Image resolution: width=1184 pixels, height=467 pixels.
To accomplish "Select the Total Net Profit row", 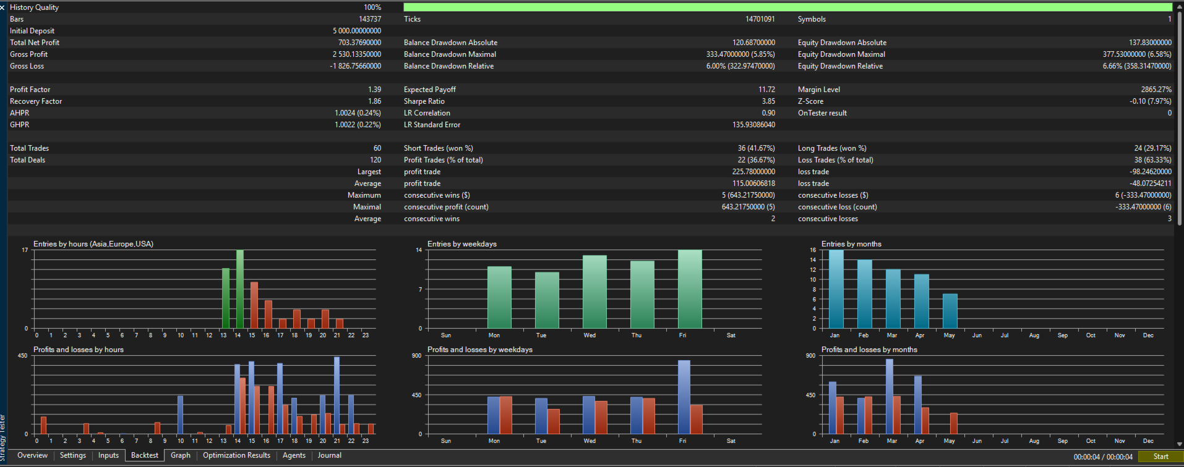I will tap(195, 43).
